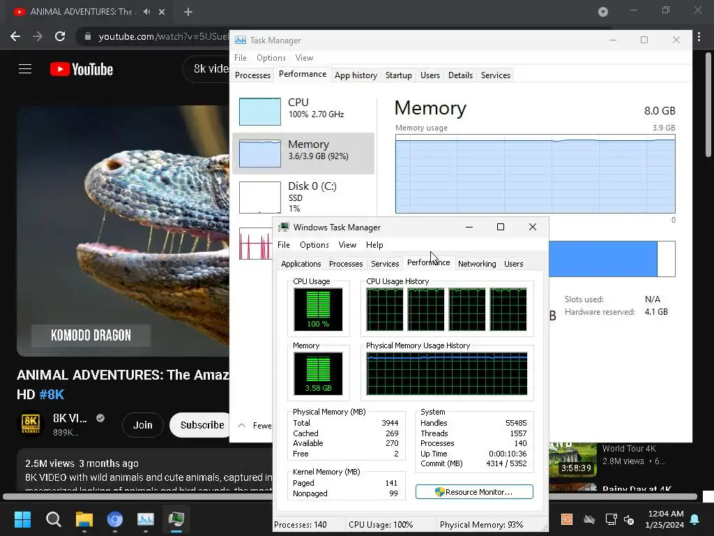Open View menu in Windows Task Manager
Image resolution: width=714 pixels, height=536 pixels.
(347, 245)
